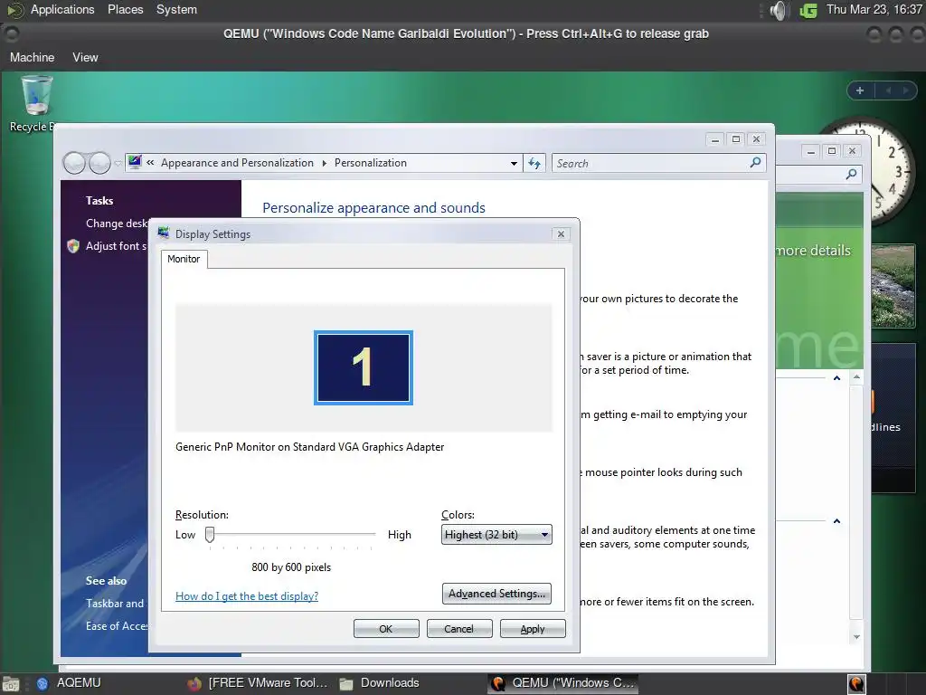Click the more details link in background window
Image resolution: width=926 pixels, height=695 pixels.
(x=813, y=251)
